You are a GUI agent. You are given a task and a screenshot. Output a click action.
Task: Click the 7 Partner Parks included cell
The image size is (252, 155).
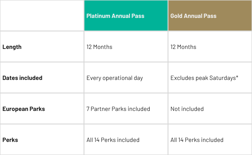[118, 109]
